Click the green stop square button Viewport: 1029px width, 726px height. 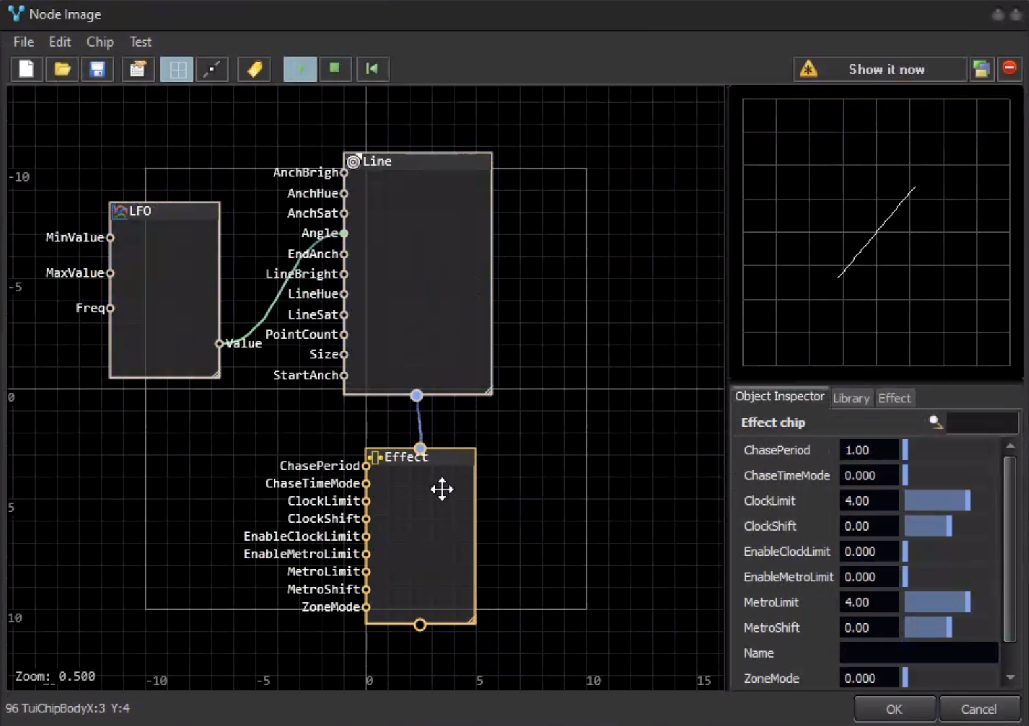coord(335,68)
